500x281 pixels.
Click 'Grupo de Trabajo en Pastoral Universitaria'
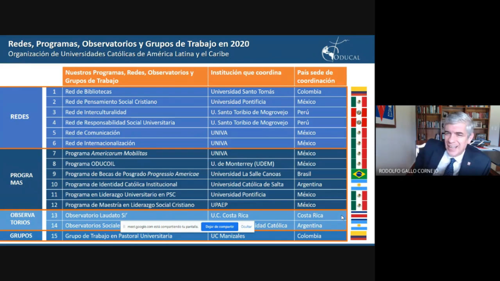[119, 236]
